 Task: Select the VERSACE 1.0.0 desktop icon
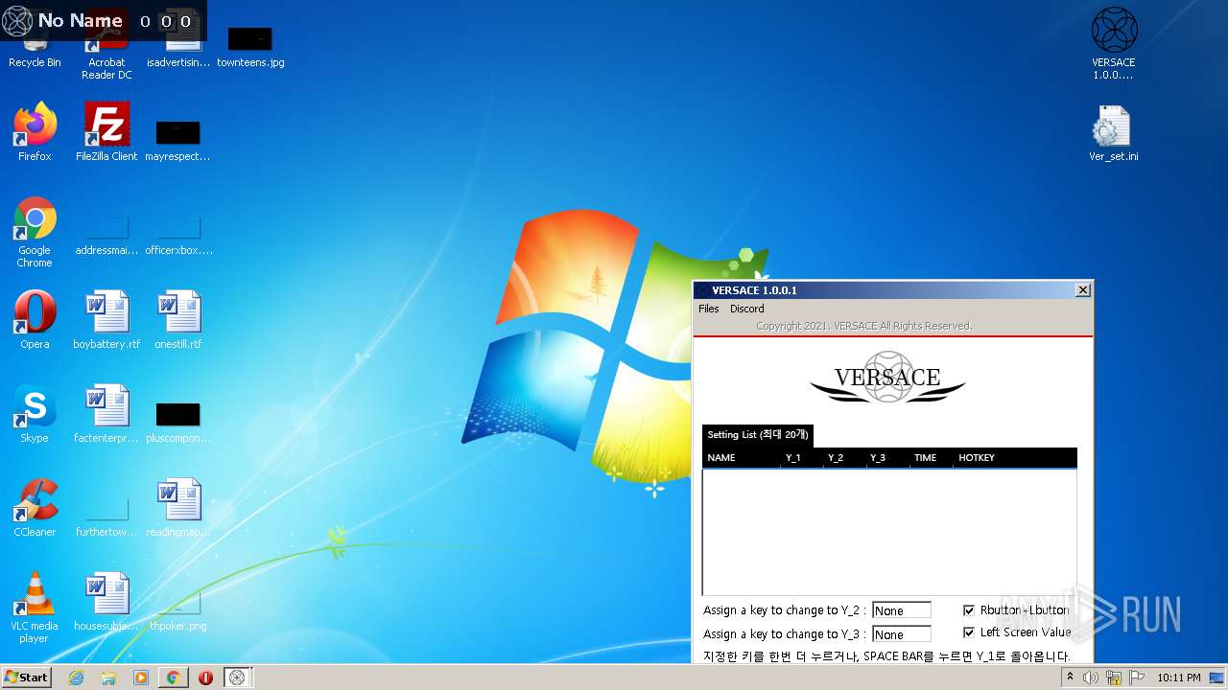[x=1114, y=43]
